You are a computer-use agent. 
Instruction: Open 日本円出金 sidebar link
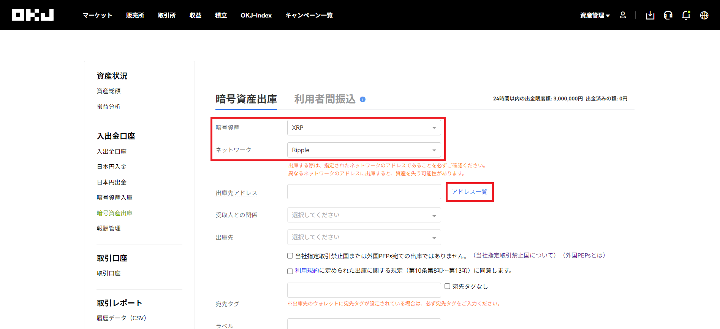112,182
